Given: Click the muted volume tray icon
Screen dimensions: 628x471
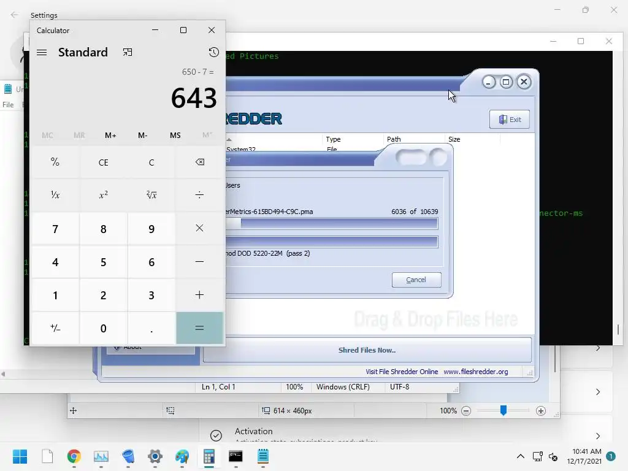Looking at the screenshot, I should (553, 456).
